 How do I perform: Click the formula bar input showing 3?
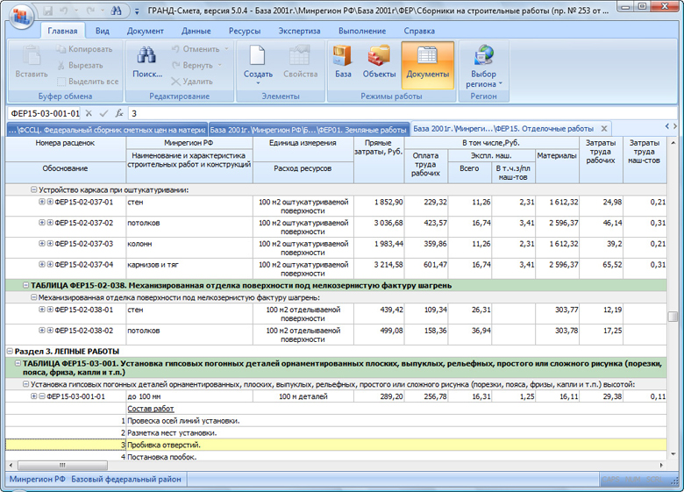pyautogui.click(x=402, y=113)
